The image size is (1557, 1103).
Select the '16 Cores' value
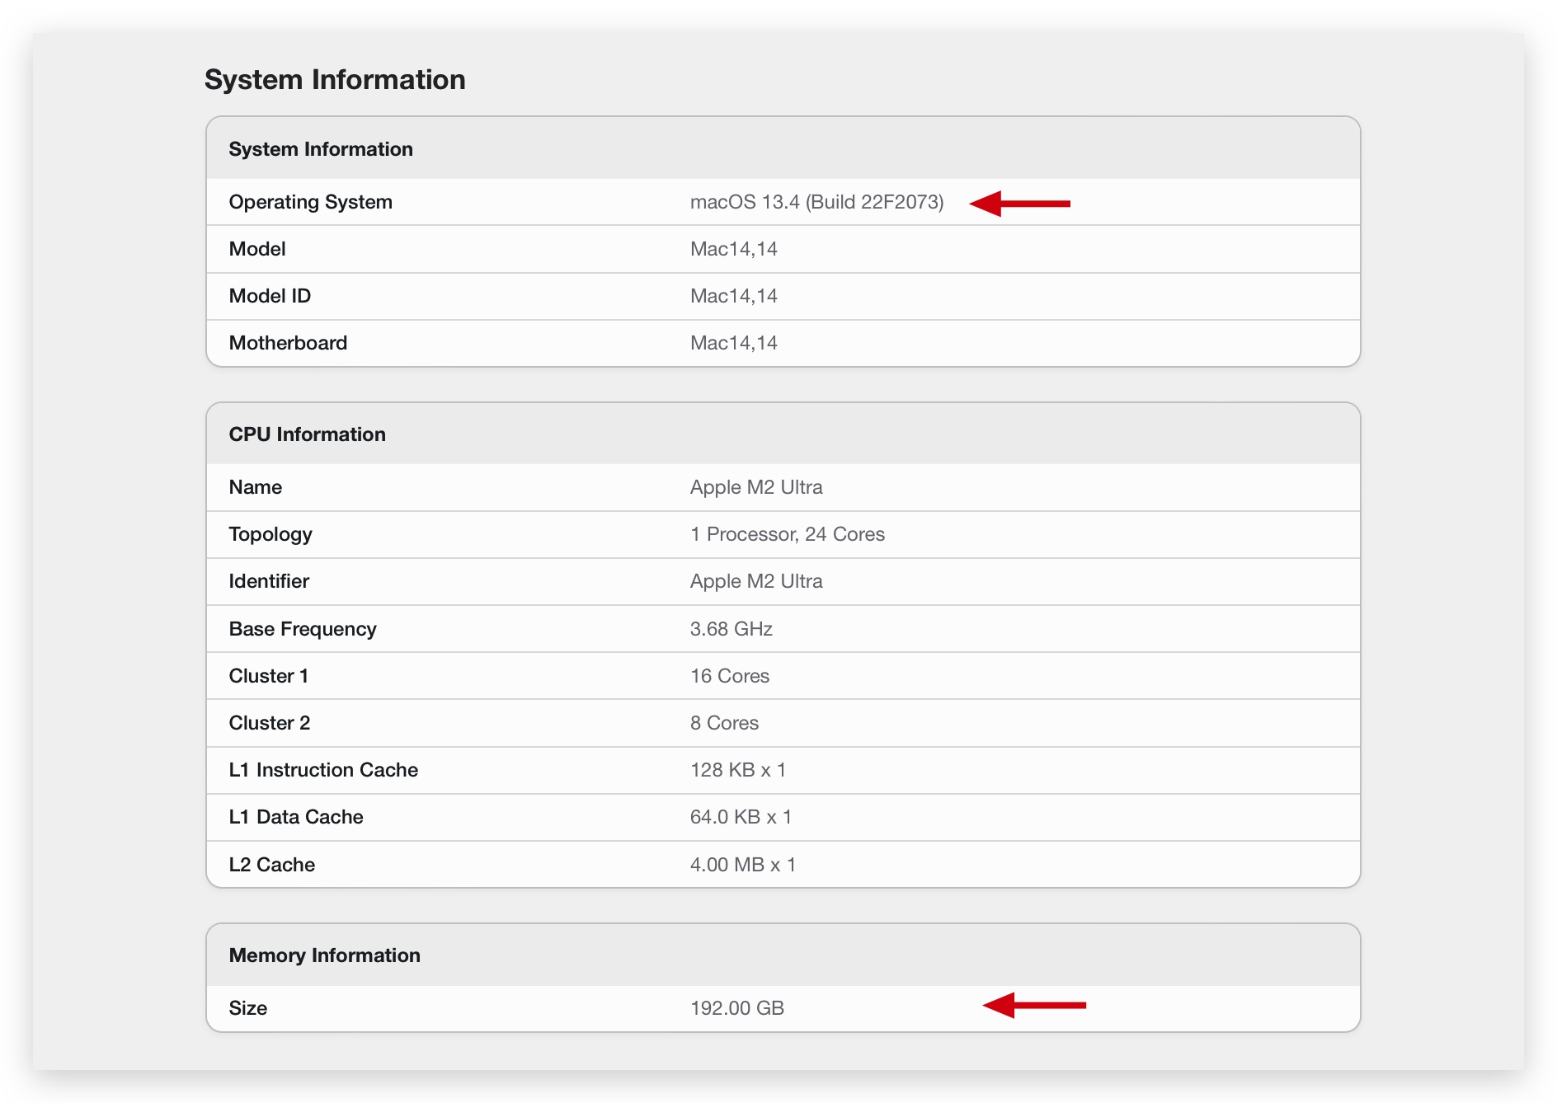point(730,676)
